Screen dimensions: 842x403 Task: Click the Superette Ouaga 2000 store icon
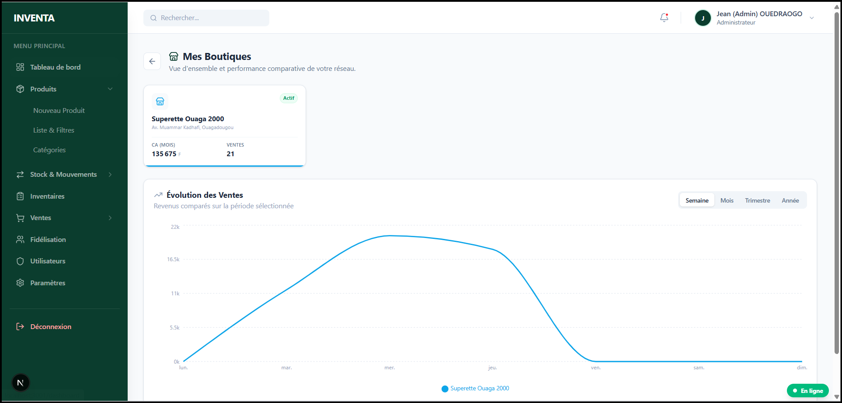tap(160, 102)
